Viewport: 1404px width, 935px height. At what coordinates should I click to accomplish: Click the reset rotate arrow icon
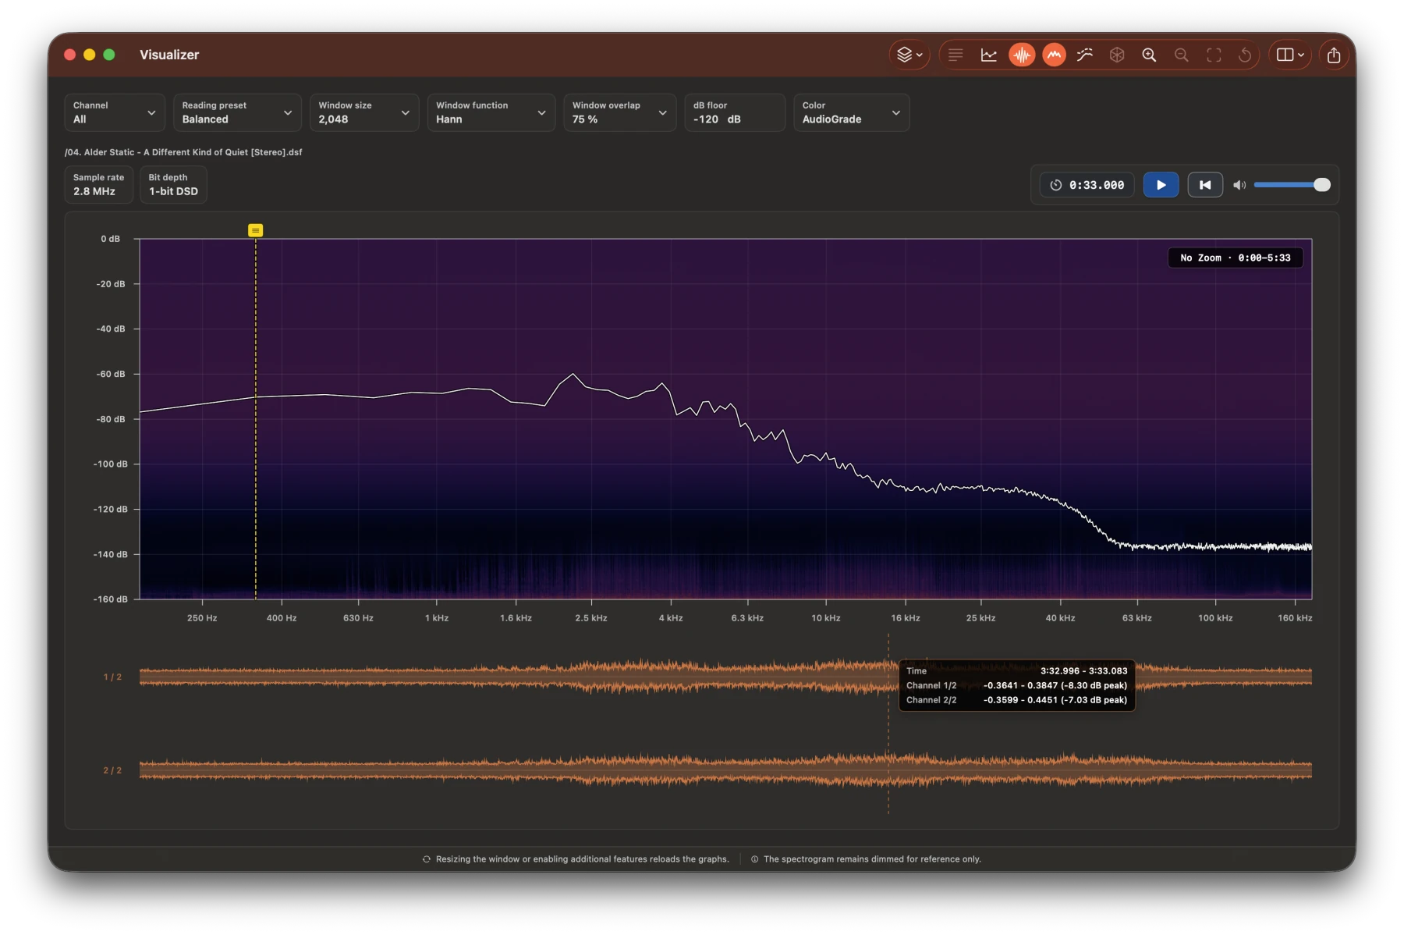[x=1245, y=55]
